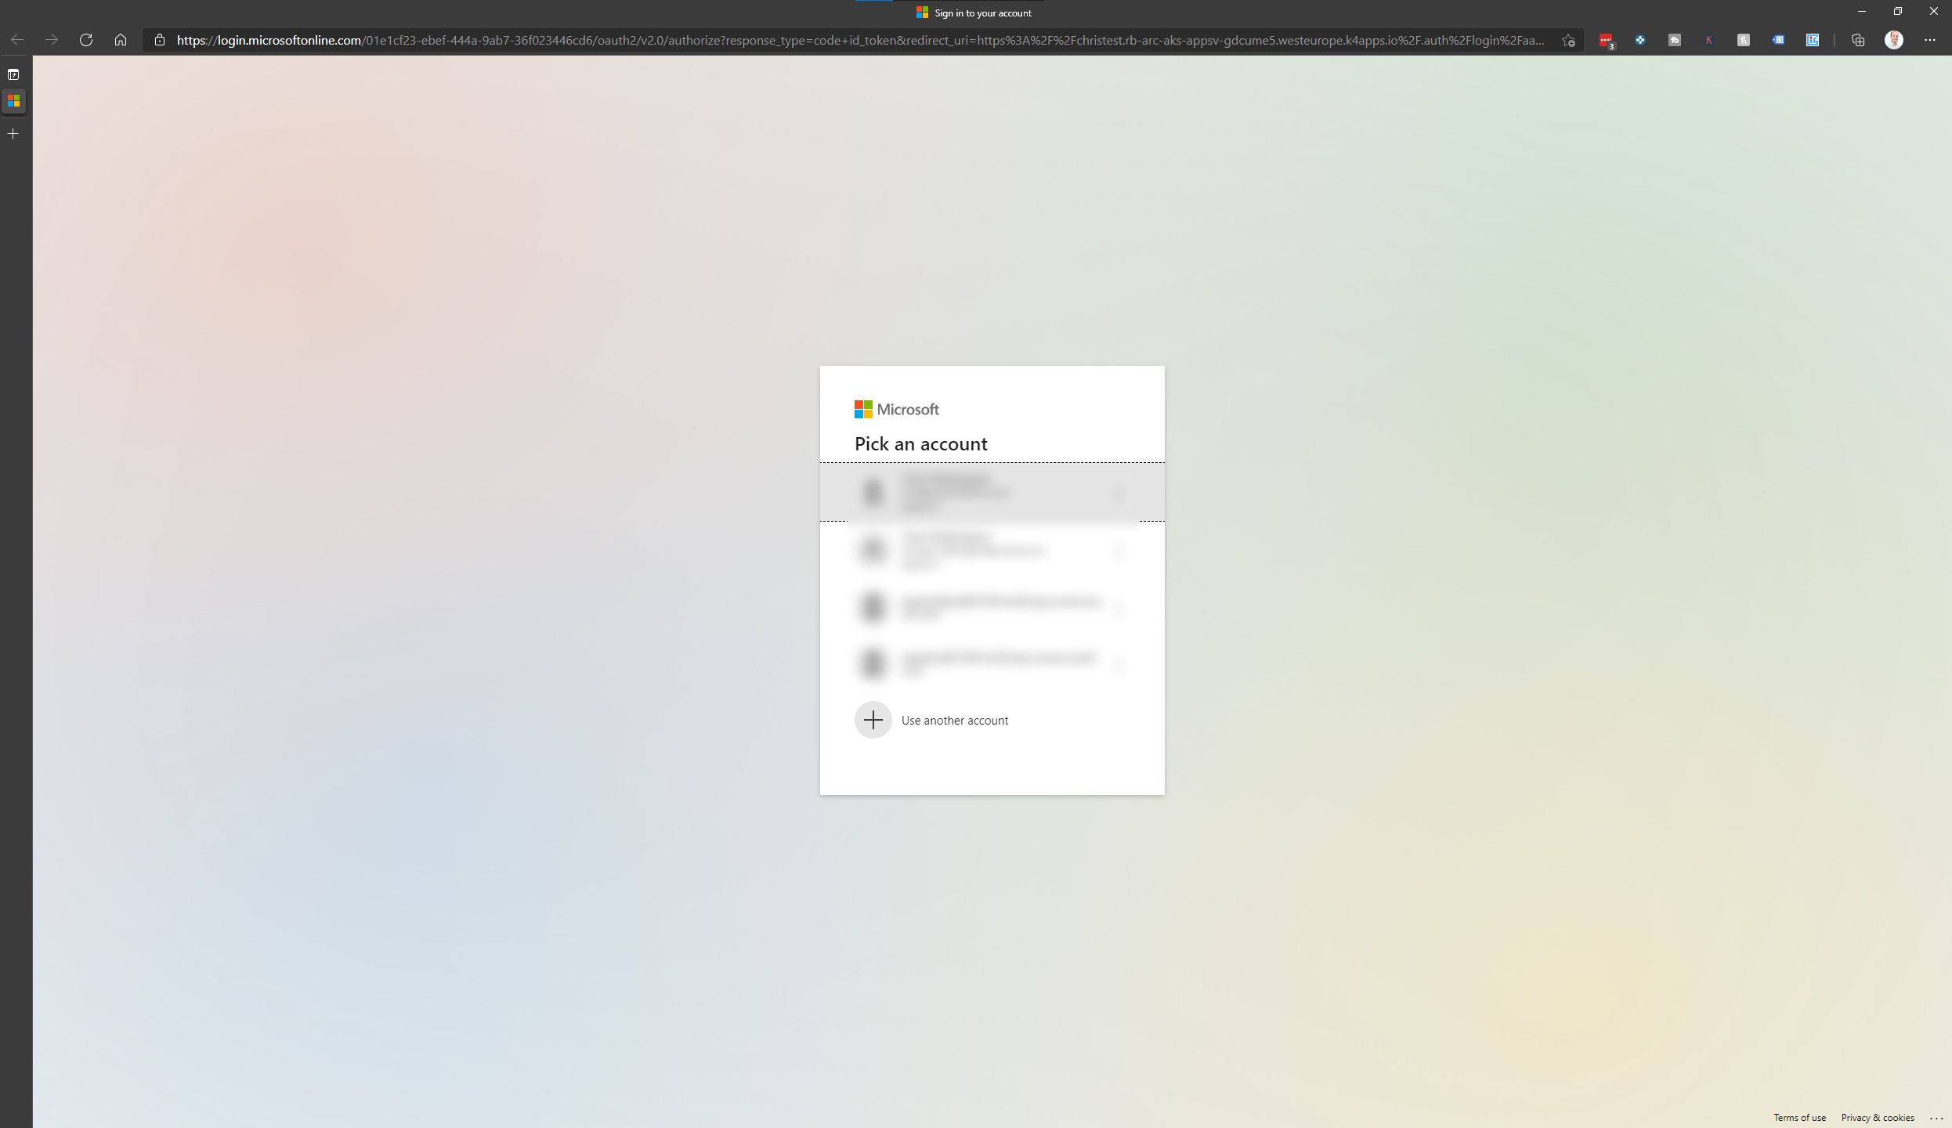Click the forward navigation arrow
The image size is (1952, 1128).
52,40
